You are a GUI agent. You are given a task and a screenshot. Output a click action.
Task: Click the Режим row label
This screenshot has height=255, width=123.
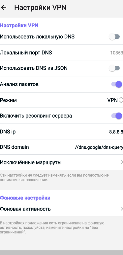[x=8, y=100]
